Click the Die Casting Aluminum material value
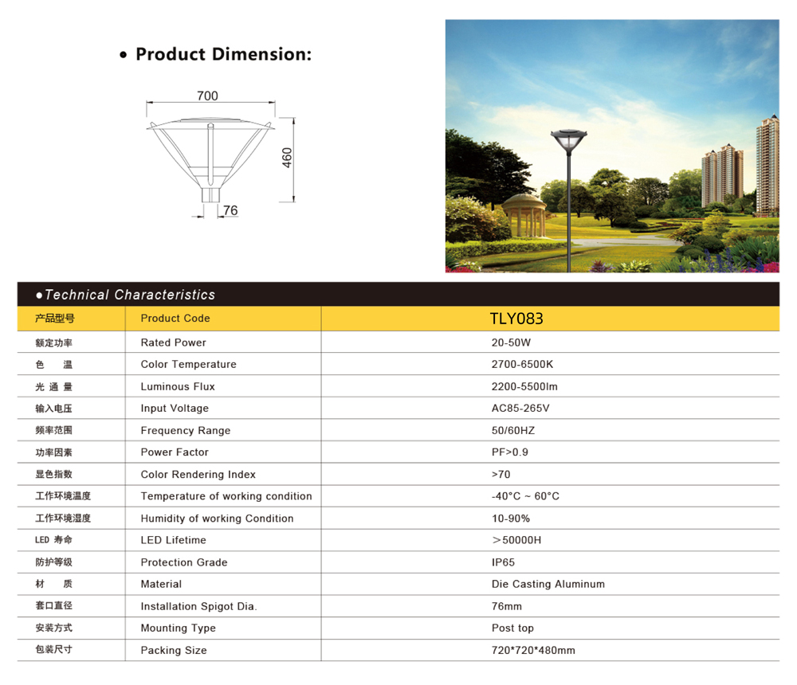Image resolution: width=797 pixels, height=685 pixels. tap(548, 585)
